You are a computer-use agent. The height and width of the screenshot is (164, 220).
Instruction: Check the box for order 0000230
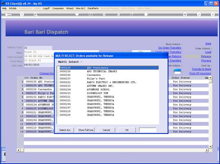[58, 71]
